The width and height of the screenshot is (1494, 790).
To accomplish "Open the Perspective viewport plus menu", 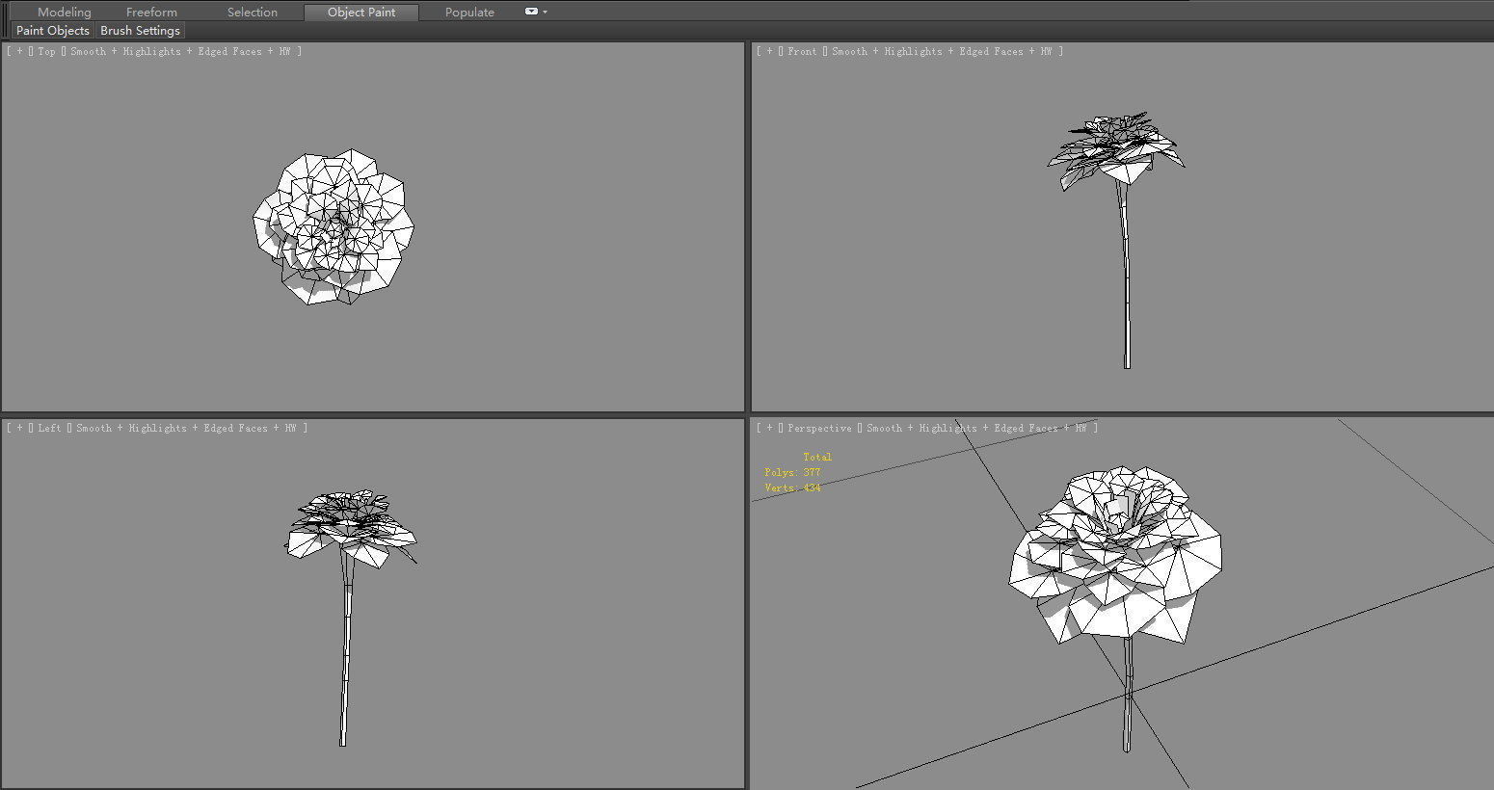I will coord(769,429).
